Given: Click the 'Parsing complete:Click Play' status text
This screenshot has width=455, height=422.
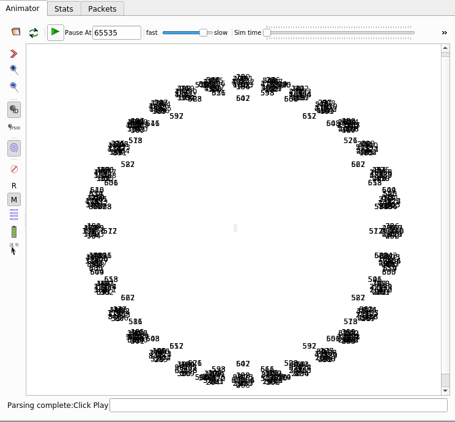Looking at the screenshot, I should [57, 405].
